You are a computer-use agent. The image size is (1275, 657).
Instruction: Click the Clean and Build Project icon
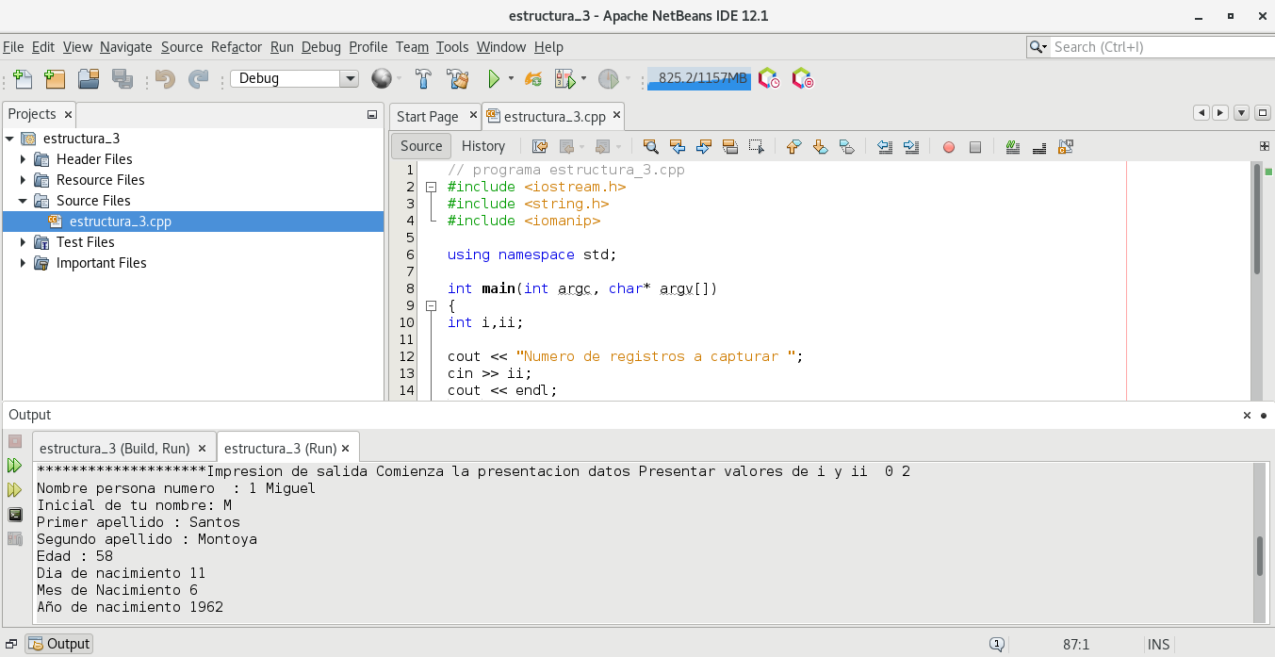pos(458,79)
